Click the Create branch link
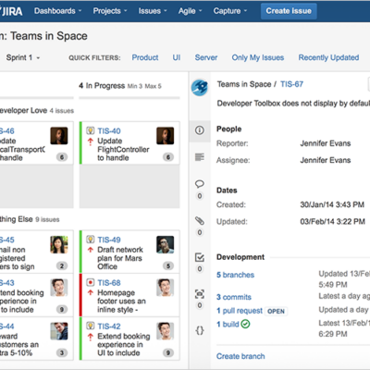This screenshot has height=370, width=370. [240, 356]
